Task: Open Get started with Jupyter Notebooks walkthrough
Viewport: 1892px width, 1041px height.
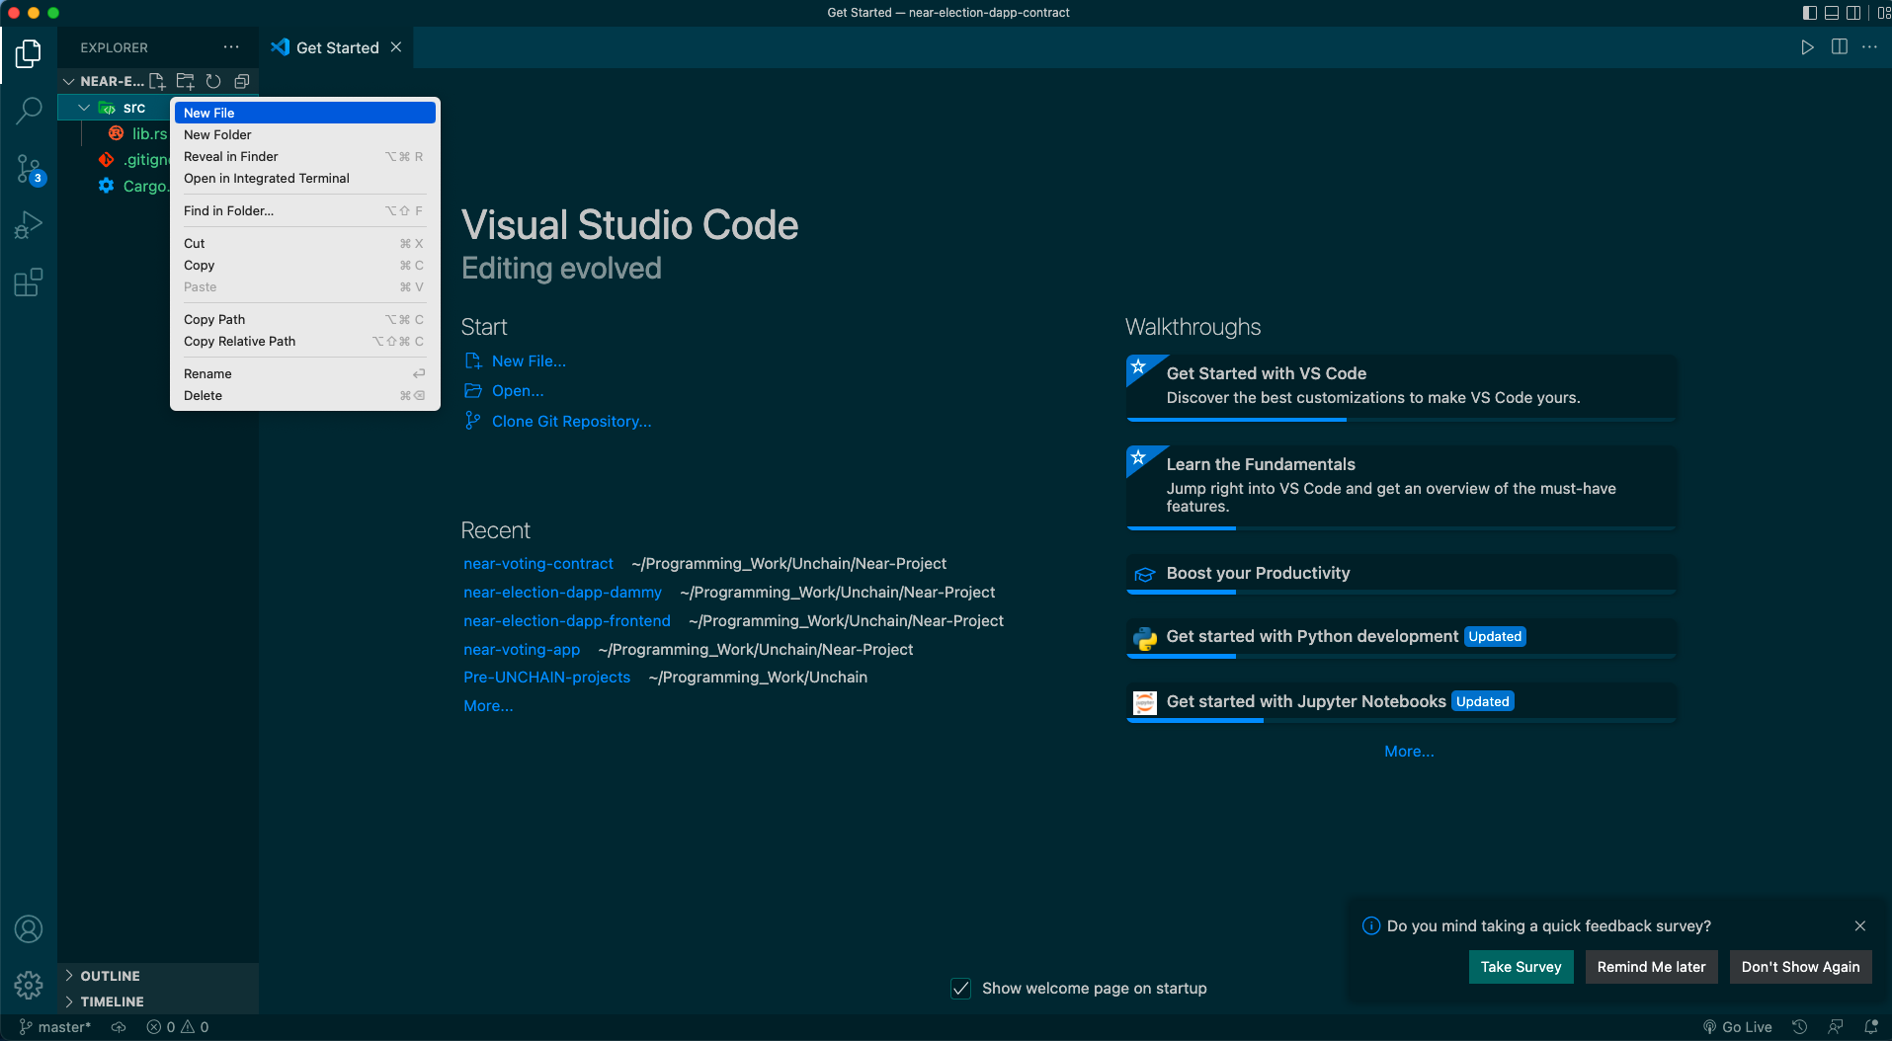Action: [1401, 702]
